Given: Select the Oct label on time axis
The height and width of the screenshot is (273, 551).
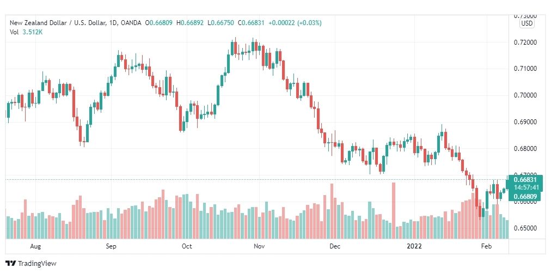Looking at the screenshot, I should 187,246.
